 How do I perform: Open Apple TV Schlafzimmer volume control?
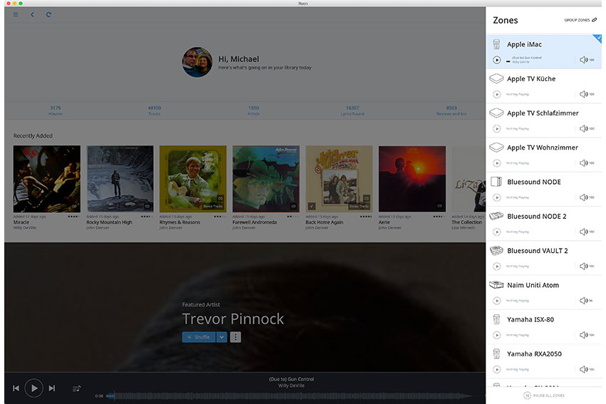[x=584, y=129]
